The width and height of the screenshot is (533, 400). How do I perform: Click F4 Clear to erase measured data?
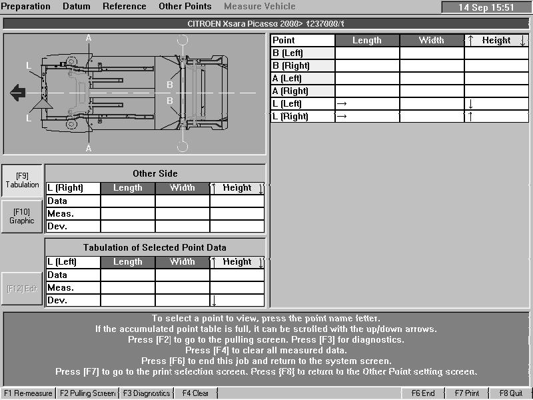[195, 393]
